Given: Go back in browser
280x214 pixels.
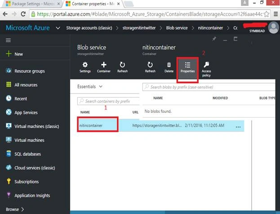Looking at the screenshot, I should 5,14.
